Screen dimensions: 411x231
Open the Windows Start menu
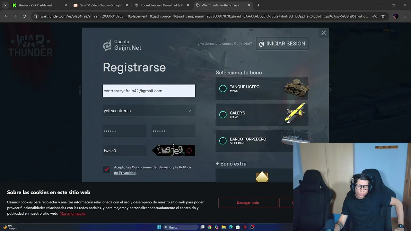[x=159, y=227]
